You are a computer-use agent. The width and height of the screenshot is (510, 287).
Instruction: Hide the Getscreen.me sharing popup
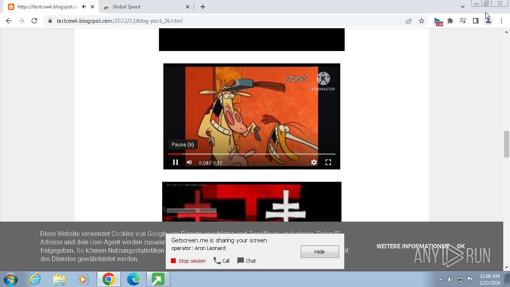320,252
